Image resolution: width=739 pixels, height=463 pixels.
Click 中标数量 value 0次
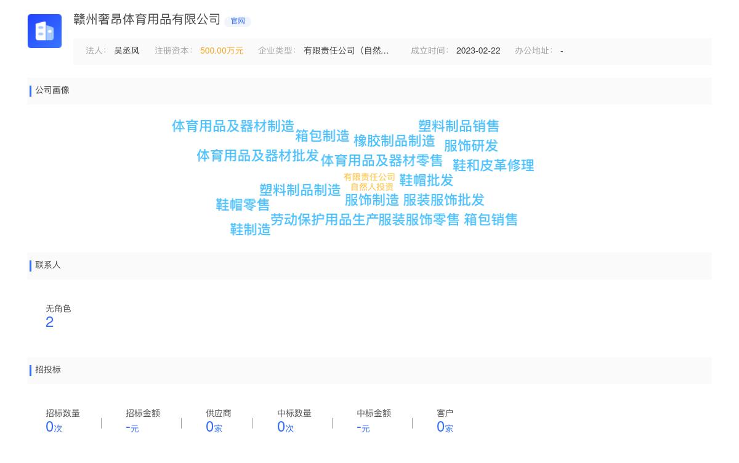pos(286,427)
